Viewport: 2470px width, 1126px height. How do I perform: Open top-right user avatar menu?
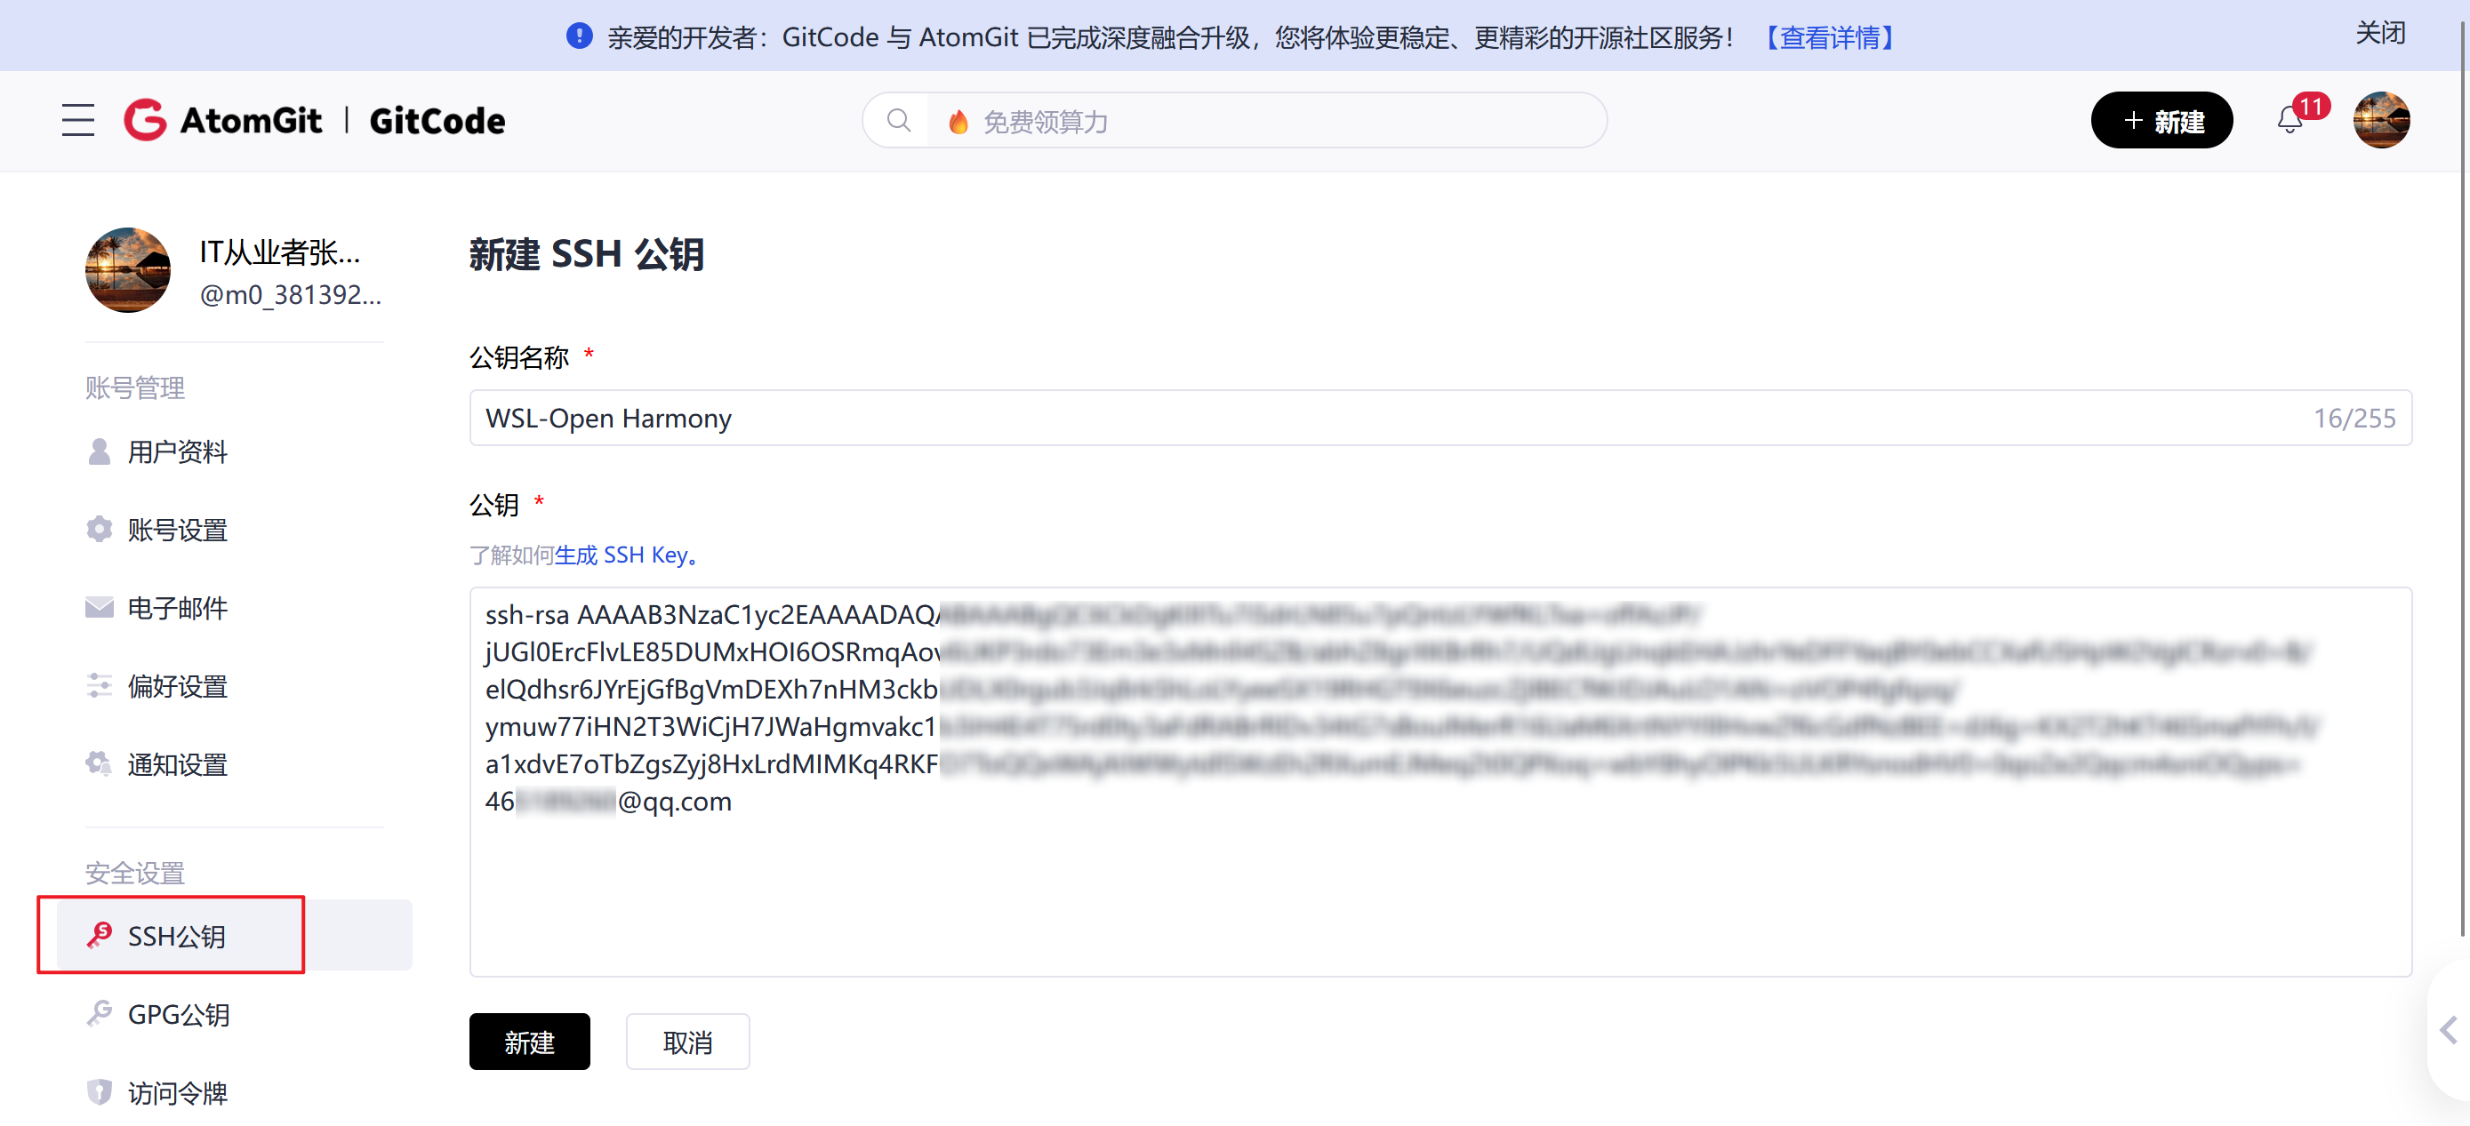tap(2381, 121)
